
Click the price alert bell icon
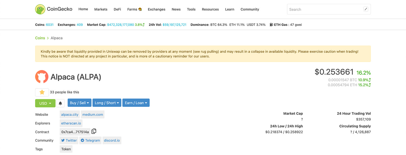[61, 103]
